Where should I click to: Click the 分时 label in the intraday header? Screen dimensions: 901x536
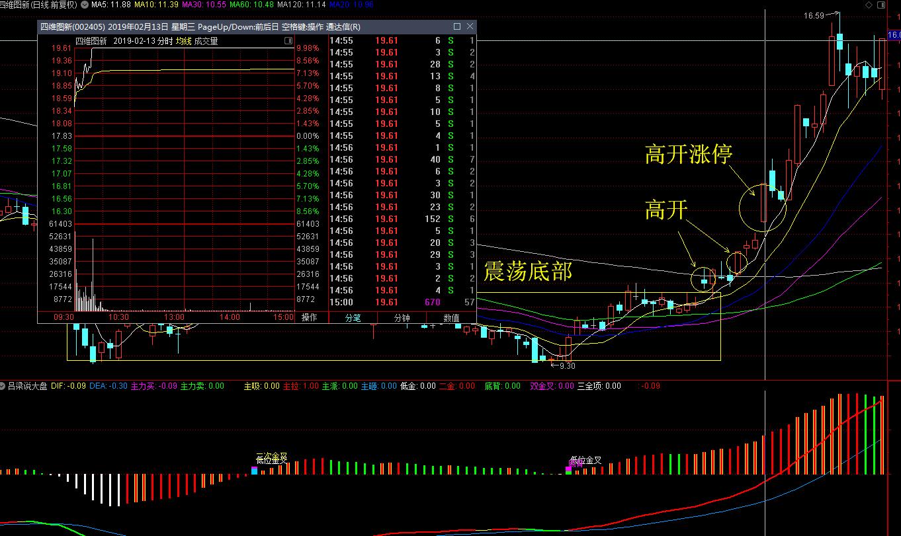[x=165, y=41]
